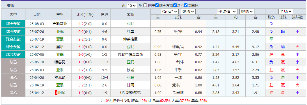Click the home team 特鲁瓦
Image resolution: width=307 pixels, height=105 pixels.
[x=60, y=62]
